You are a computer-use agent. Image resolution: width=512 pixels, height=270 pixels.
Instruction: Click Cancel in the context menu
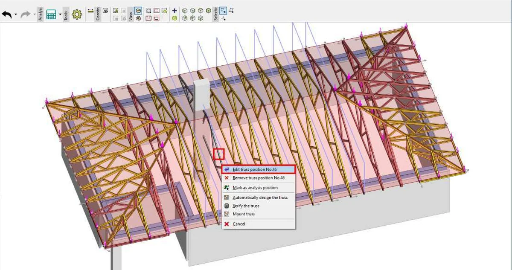click(258, 224)
